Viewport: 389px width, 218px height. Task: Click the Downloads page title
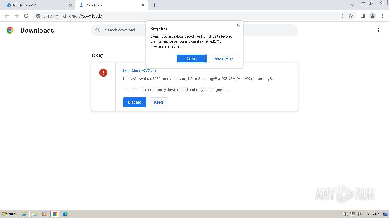37,30
